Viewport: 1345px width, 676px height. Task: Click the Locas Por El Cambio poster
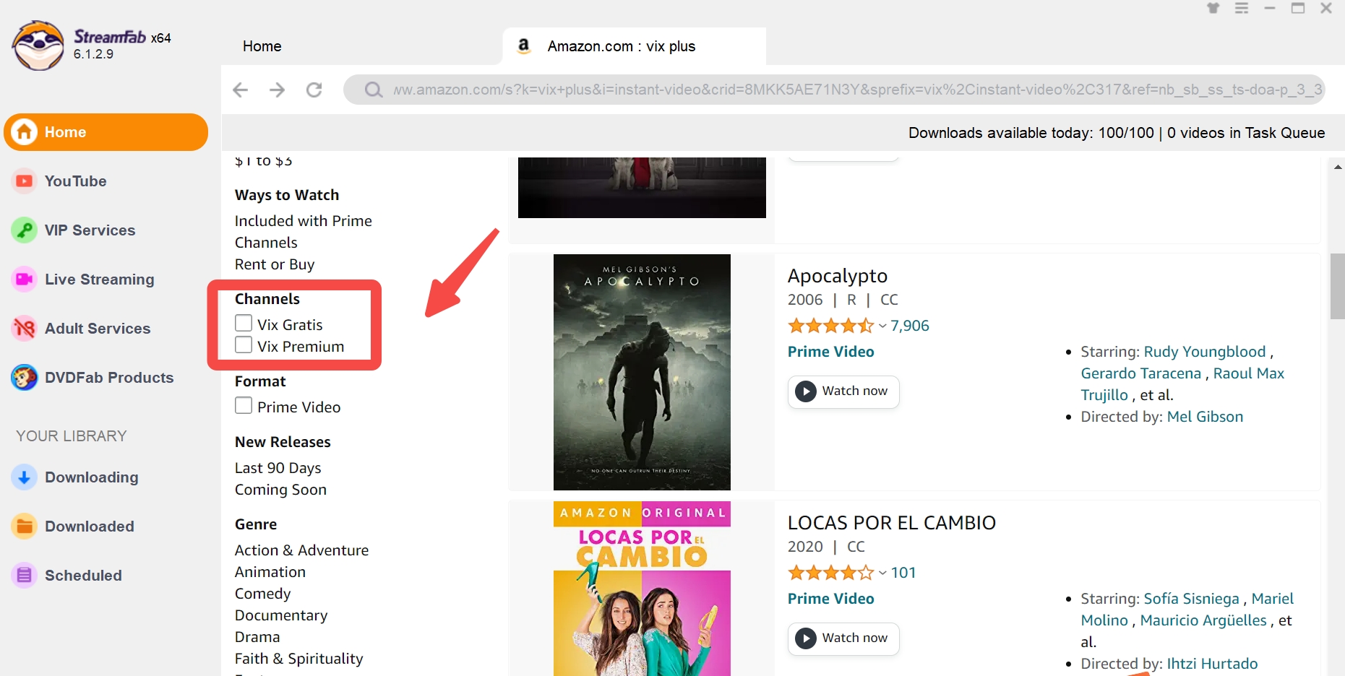pyautogui.click(x=642, y=589)
